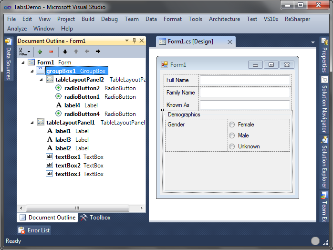This screenshot has height=250, width=333.
Task: Select the Male radio button
Action: click(232, 135)
